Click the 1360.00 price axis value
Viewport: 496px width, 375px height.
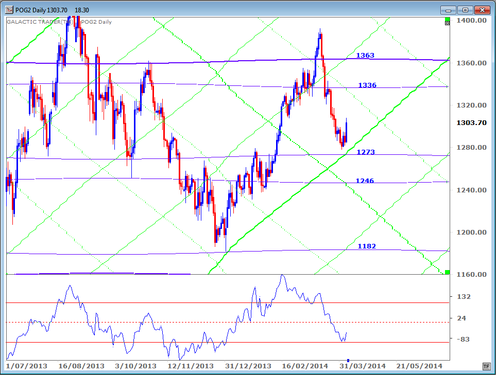tap(472, 63)
